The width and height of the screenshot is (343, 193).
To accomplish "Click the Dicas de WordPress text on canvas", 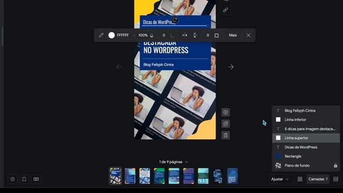I will pos(159,22).
